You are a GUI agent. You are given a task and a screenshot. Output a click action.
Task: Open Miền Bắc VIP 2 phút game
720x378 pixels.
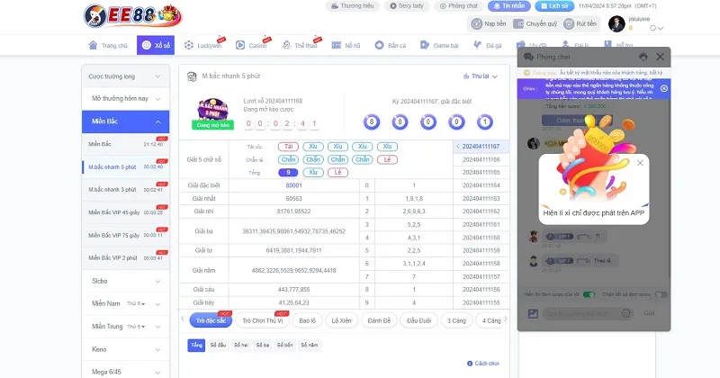(x=125, y=257)
